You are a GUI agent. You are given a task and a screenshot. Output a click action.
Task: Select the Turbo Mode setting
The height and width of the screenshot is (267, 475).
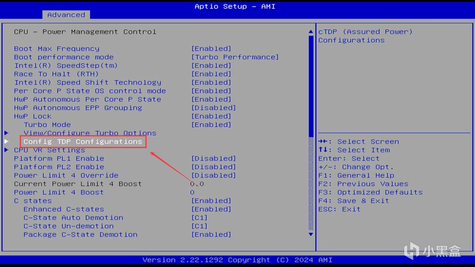(x=47, y=125)
